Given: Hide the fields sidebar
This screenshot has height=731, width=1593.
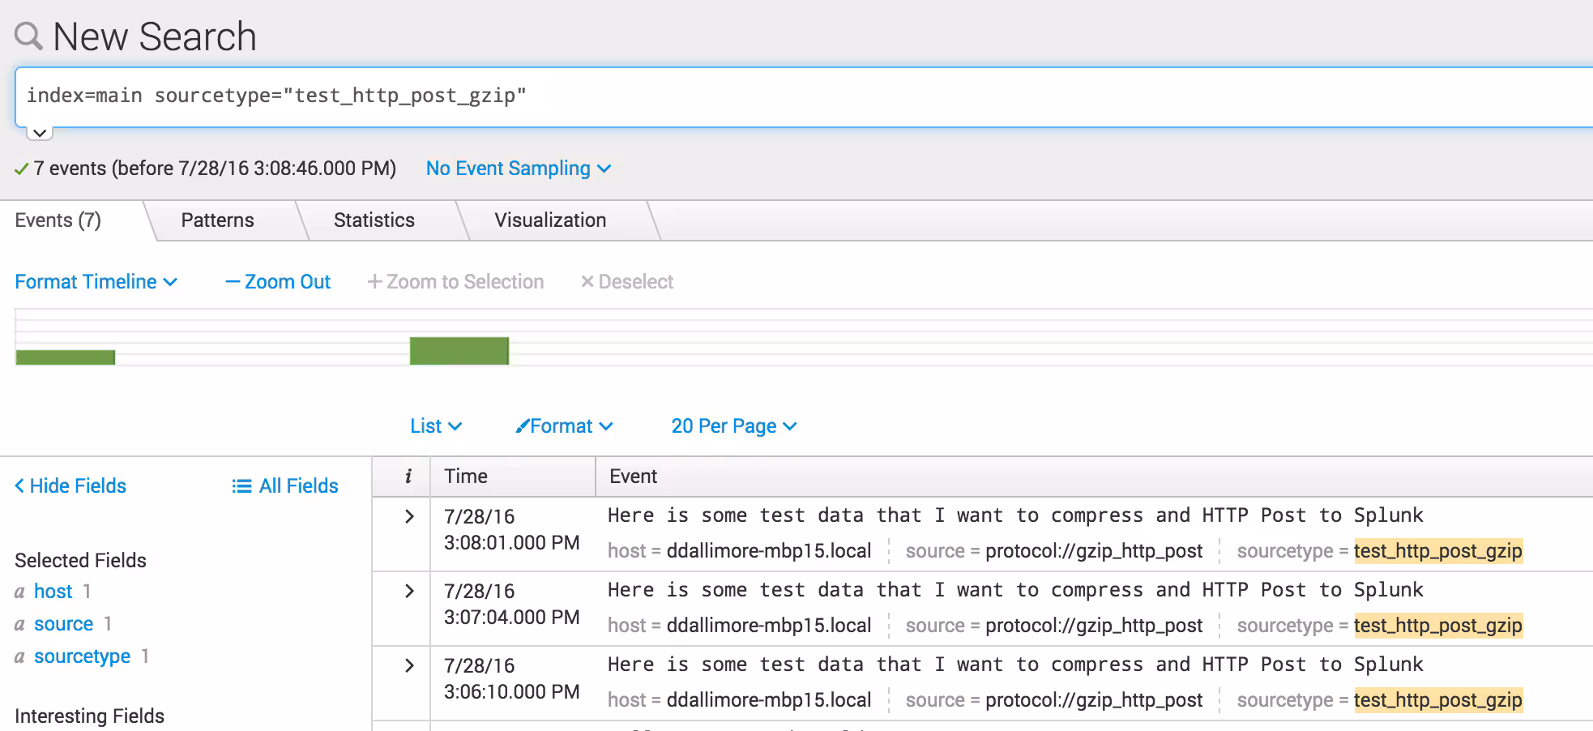Looking at the screenshot, I should 70,486.
